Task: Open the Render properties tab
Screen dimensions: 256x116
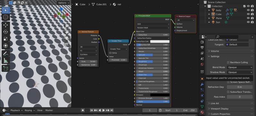Action: [x=202, y=42]
